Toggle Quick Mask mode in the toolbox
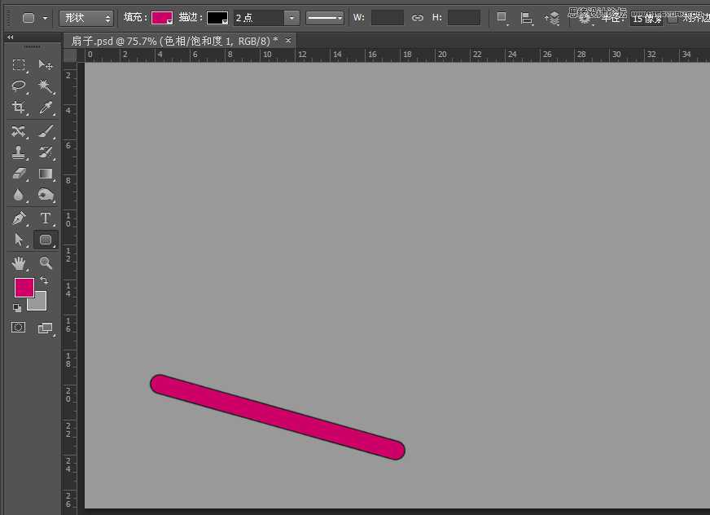This screenshot has height=515, width=710. (19, 328)
